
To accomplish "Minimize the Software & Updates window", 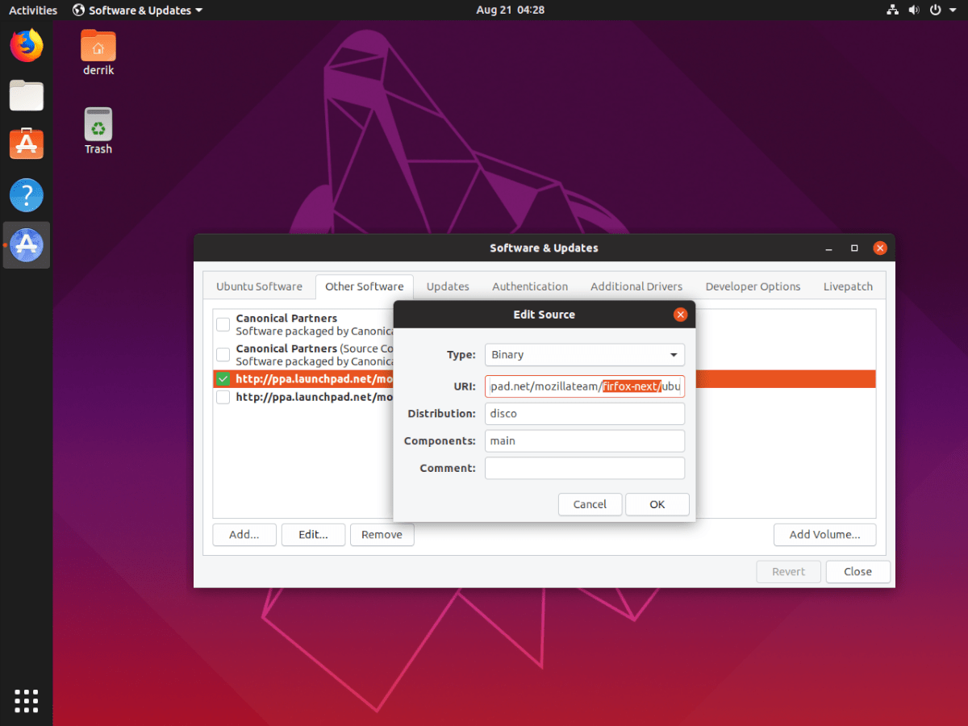I will click(x=828, y=248).
